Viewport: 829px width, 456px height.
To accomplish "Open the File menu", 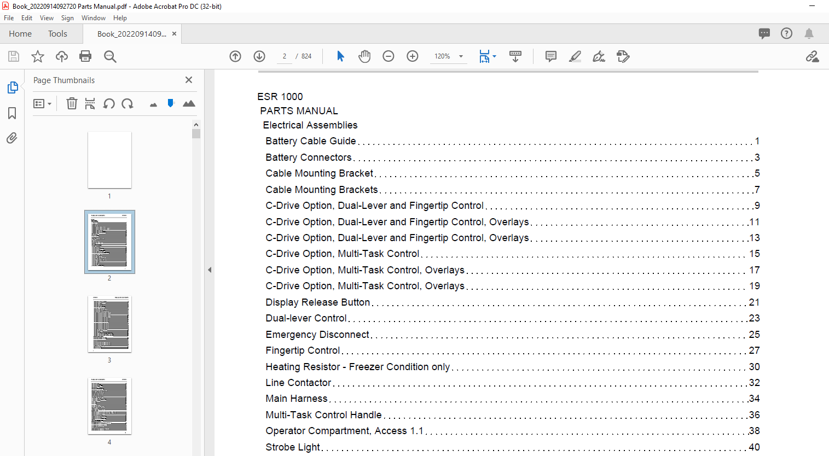I will (x=9, y=18).
